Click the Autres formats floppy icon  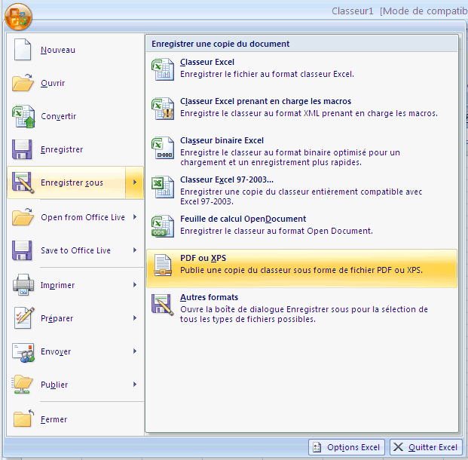(162, 305)
